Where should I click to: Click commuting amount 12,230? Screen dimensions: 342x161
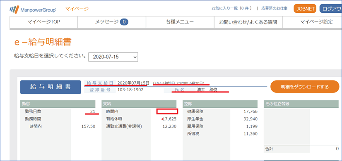[169, 126]
